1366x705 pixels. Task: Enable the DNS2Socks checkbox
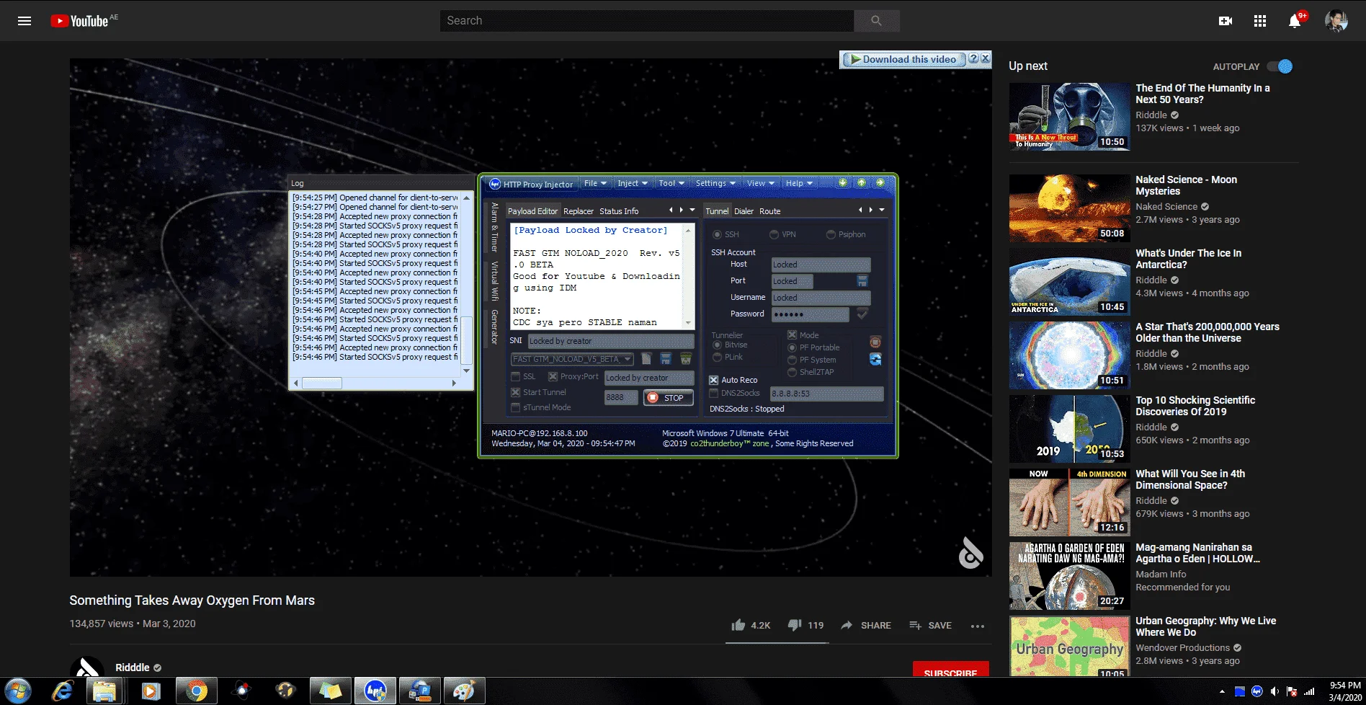tap(714, 393)
